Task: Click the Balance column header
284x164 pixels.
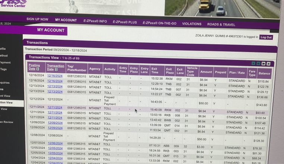Action: [264, 73]
